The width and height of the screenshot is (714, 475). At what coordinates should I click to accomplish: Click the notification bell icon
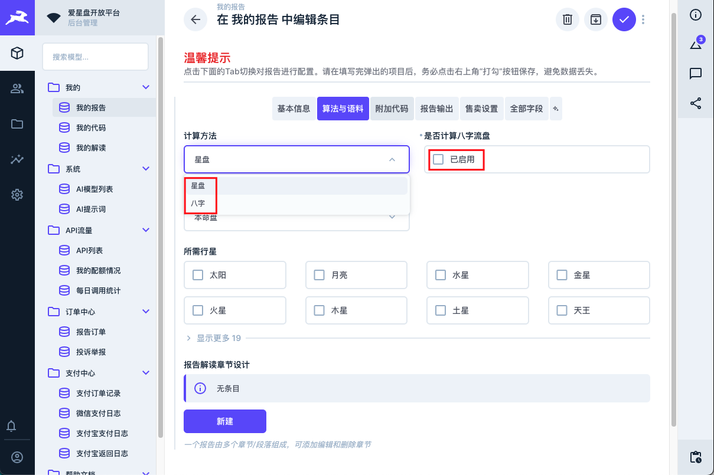(11, 426)
